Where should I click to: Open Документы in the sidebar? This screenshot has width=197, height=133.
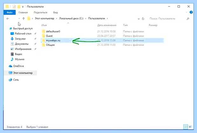22,44
